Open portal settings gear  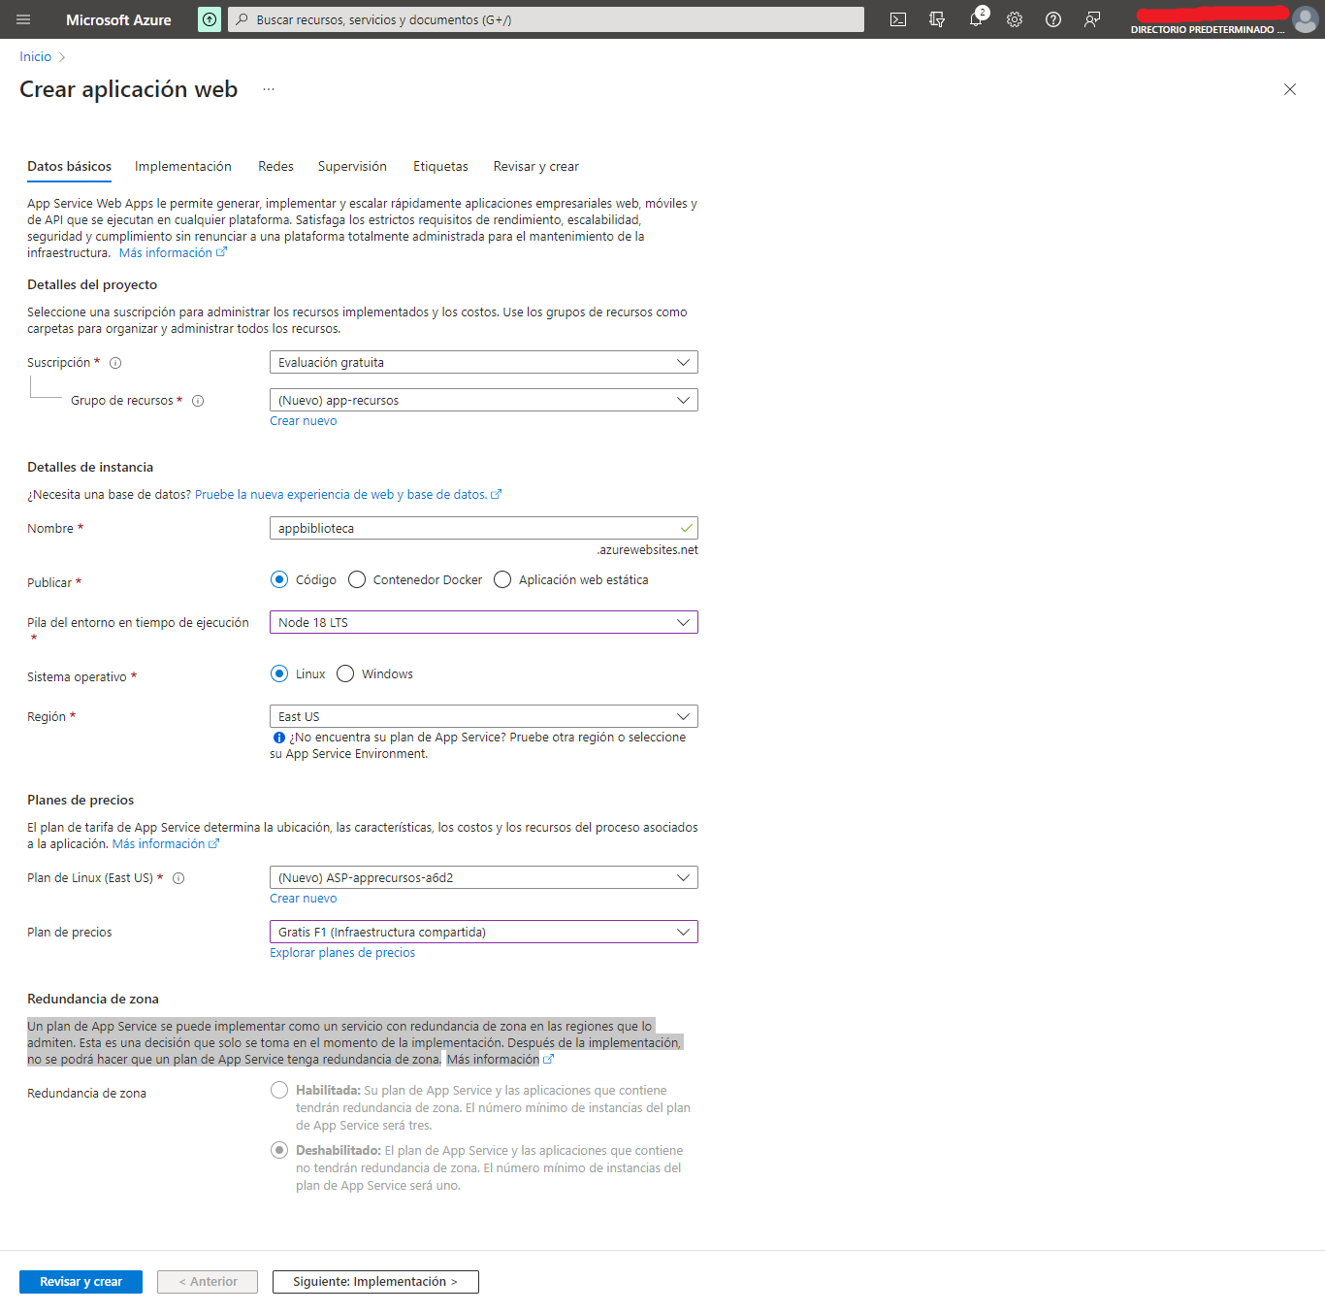[1015, 19]
